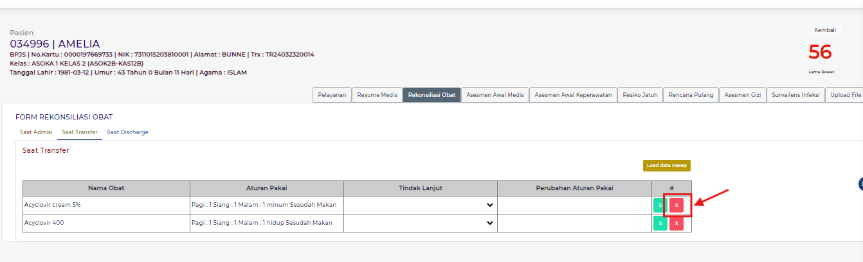Select the Resiko Jatuh tab
863x262 pixels.
click(640, 95)
